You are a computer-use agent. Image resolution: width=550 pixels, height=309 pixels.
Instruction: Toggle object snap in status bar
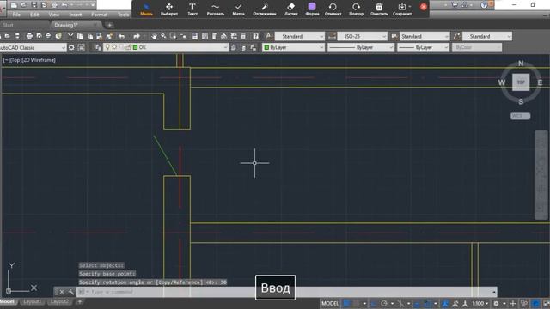pos(428,303)
